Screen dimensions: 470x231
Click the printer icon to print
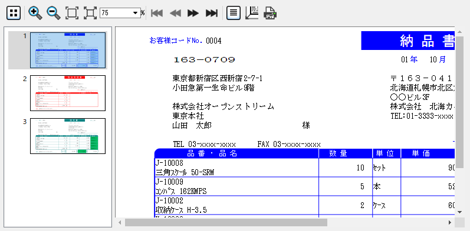270,13
